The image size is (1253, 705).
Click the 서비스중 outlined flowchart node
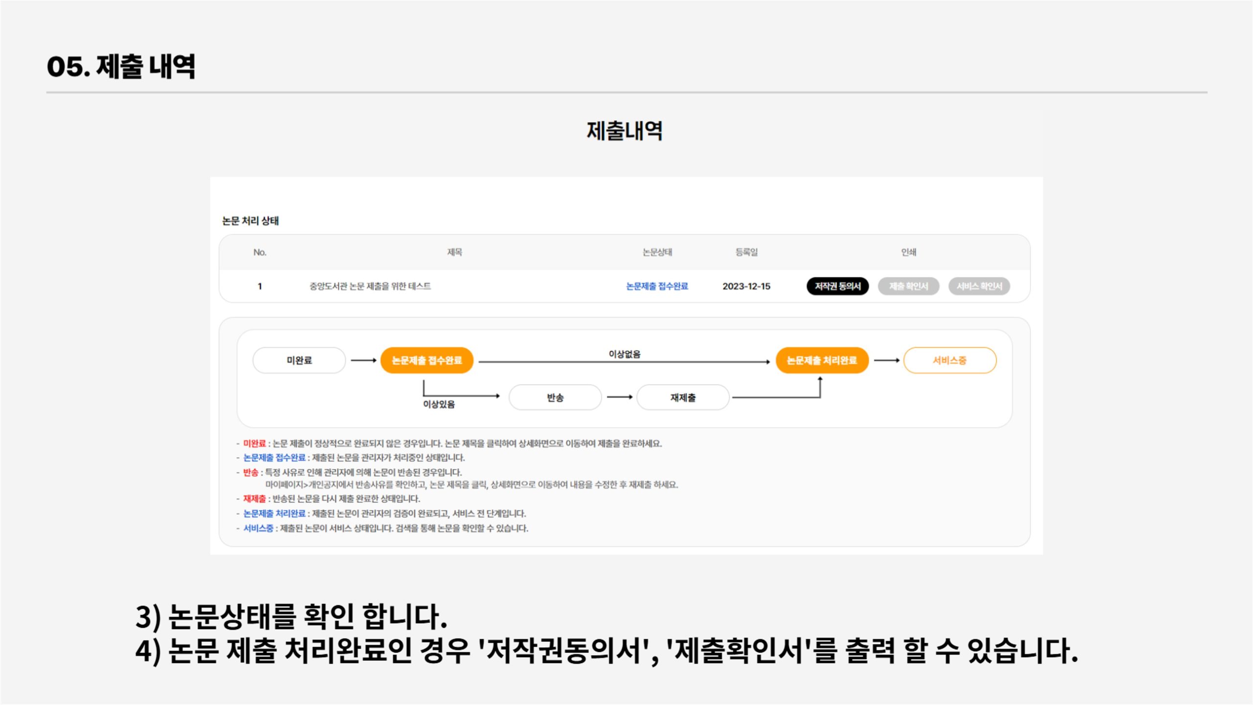[x=950, y=360]
